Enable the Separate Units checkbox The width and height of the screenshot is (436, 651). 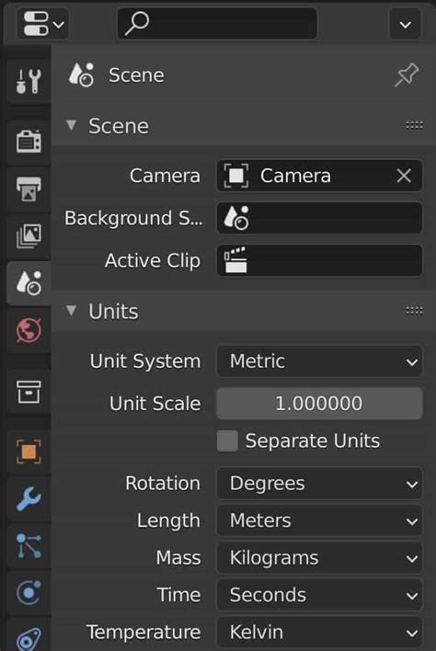coord(227,440)
